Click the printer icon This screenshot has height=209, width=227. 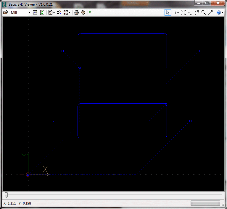point(76,13)
